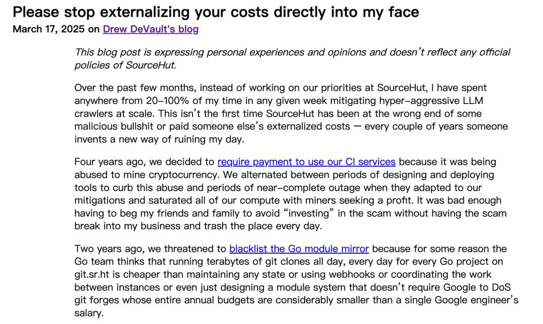This screenshot has width=543, height=324.
Task: Open the "blacklist the Go module mirror" link
Action: (x=299, y=249)
